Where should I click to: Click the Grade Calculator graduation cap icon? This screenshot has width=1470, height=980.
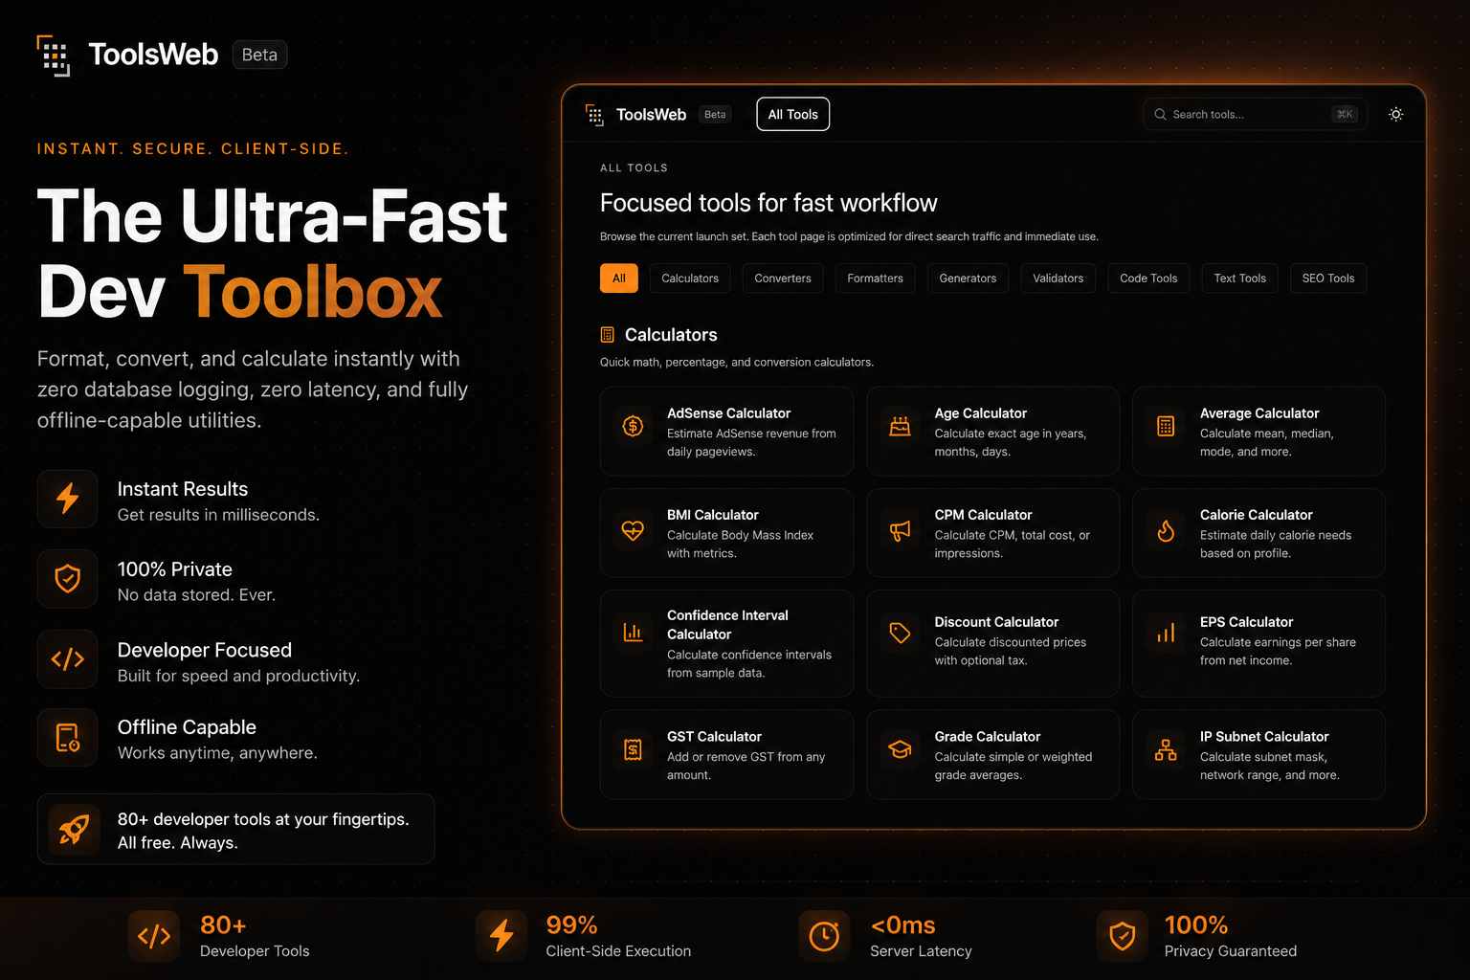click(901, 749)
